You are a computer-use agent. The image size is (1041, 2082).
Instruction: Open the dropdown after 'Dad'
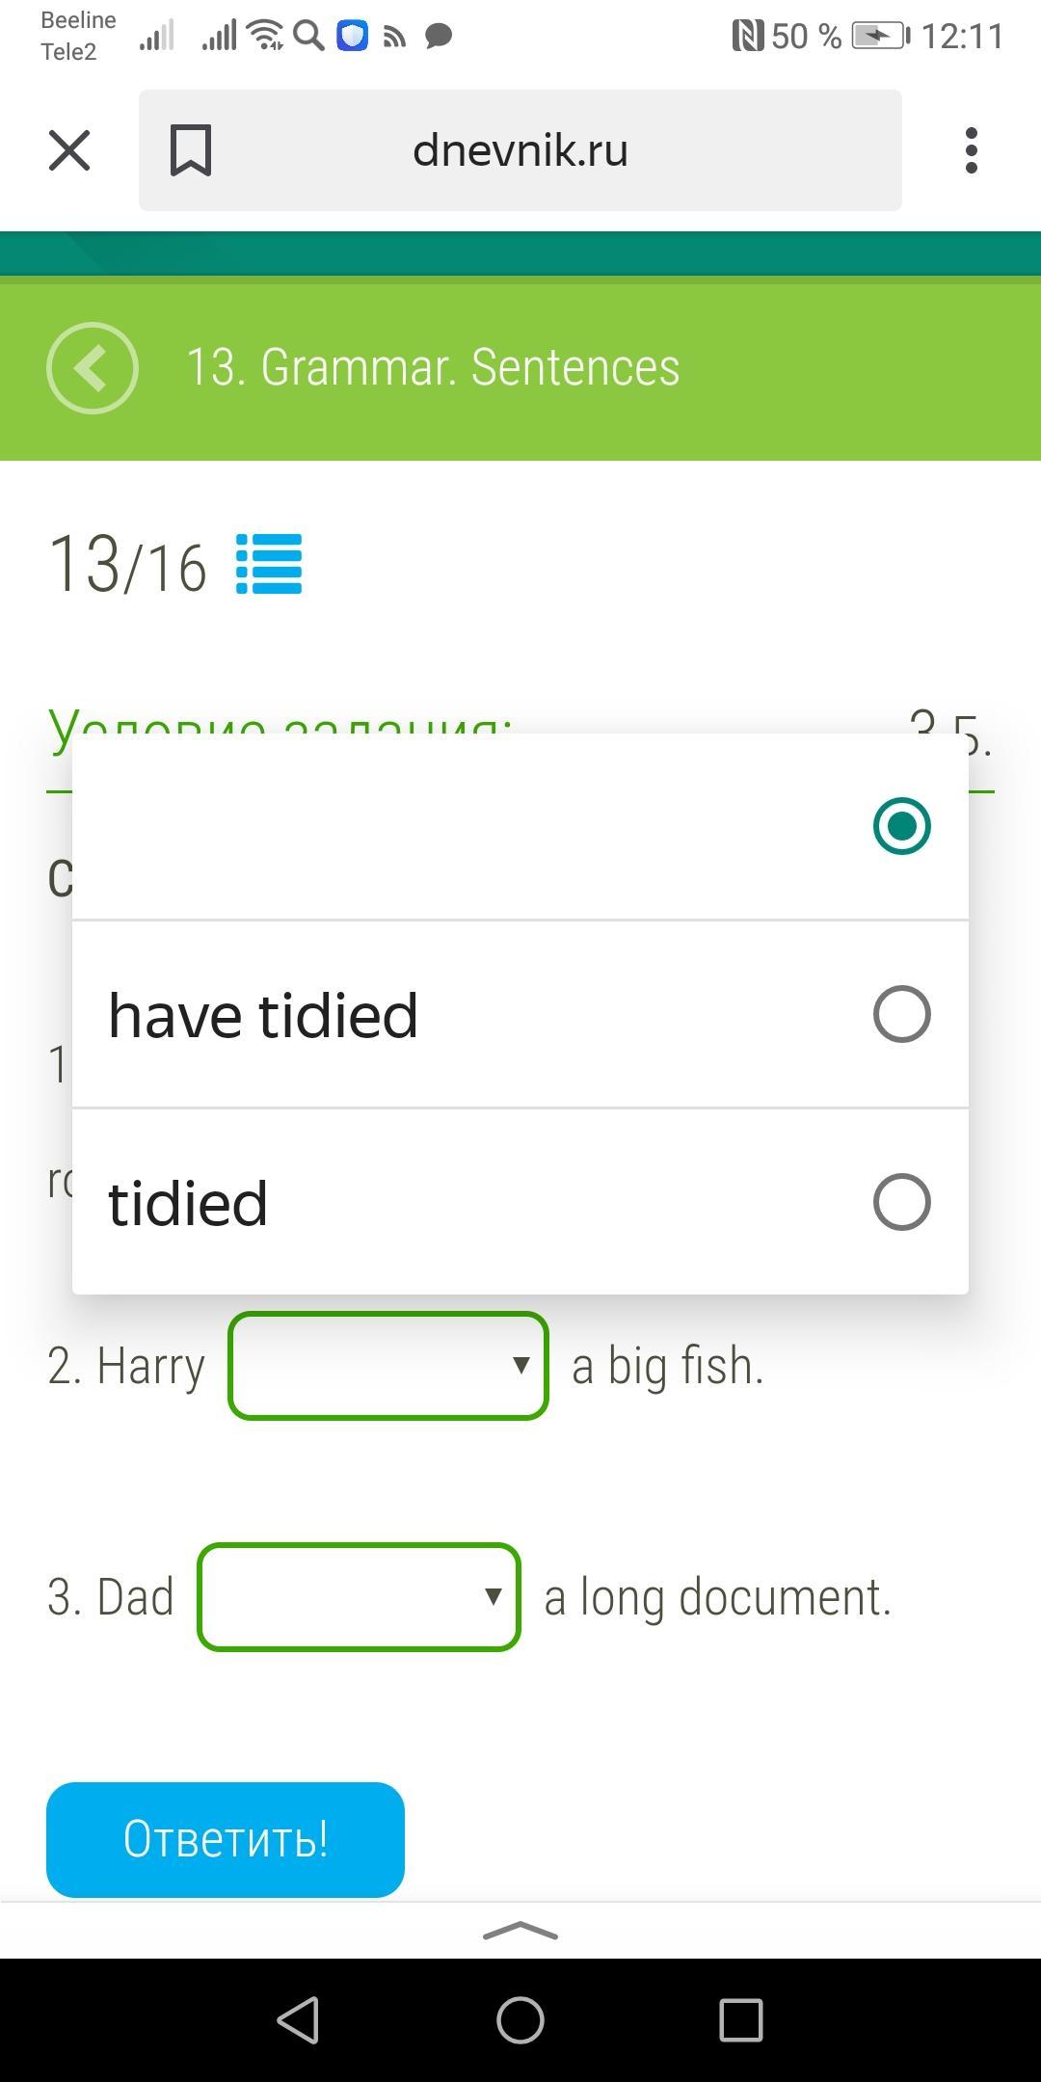coord(359,1596)
